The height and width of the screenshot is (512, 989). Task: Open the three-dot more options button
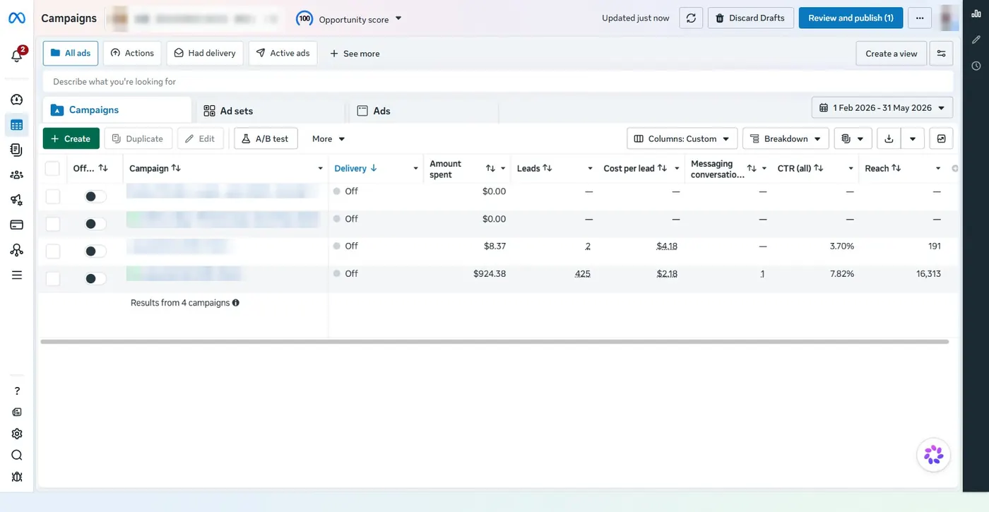point(919,18)
